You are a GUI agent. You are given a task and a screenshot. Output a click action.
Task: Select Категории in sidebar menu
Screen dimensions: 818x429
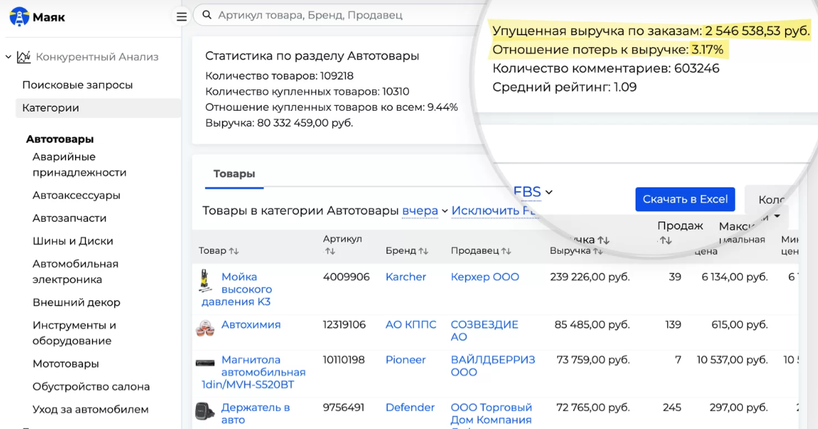tap(51, 108)
